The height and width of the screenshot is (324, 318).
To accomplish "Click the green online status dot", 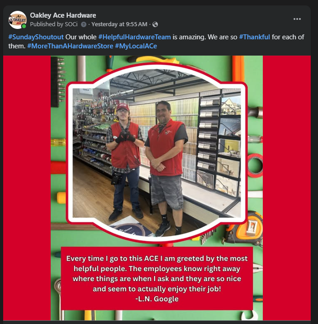I will point(24,26).
